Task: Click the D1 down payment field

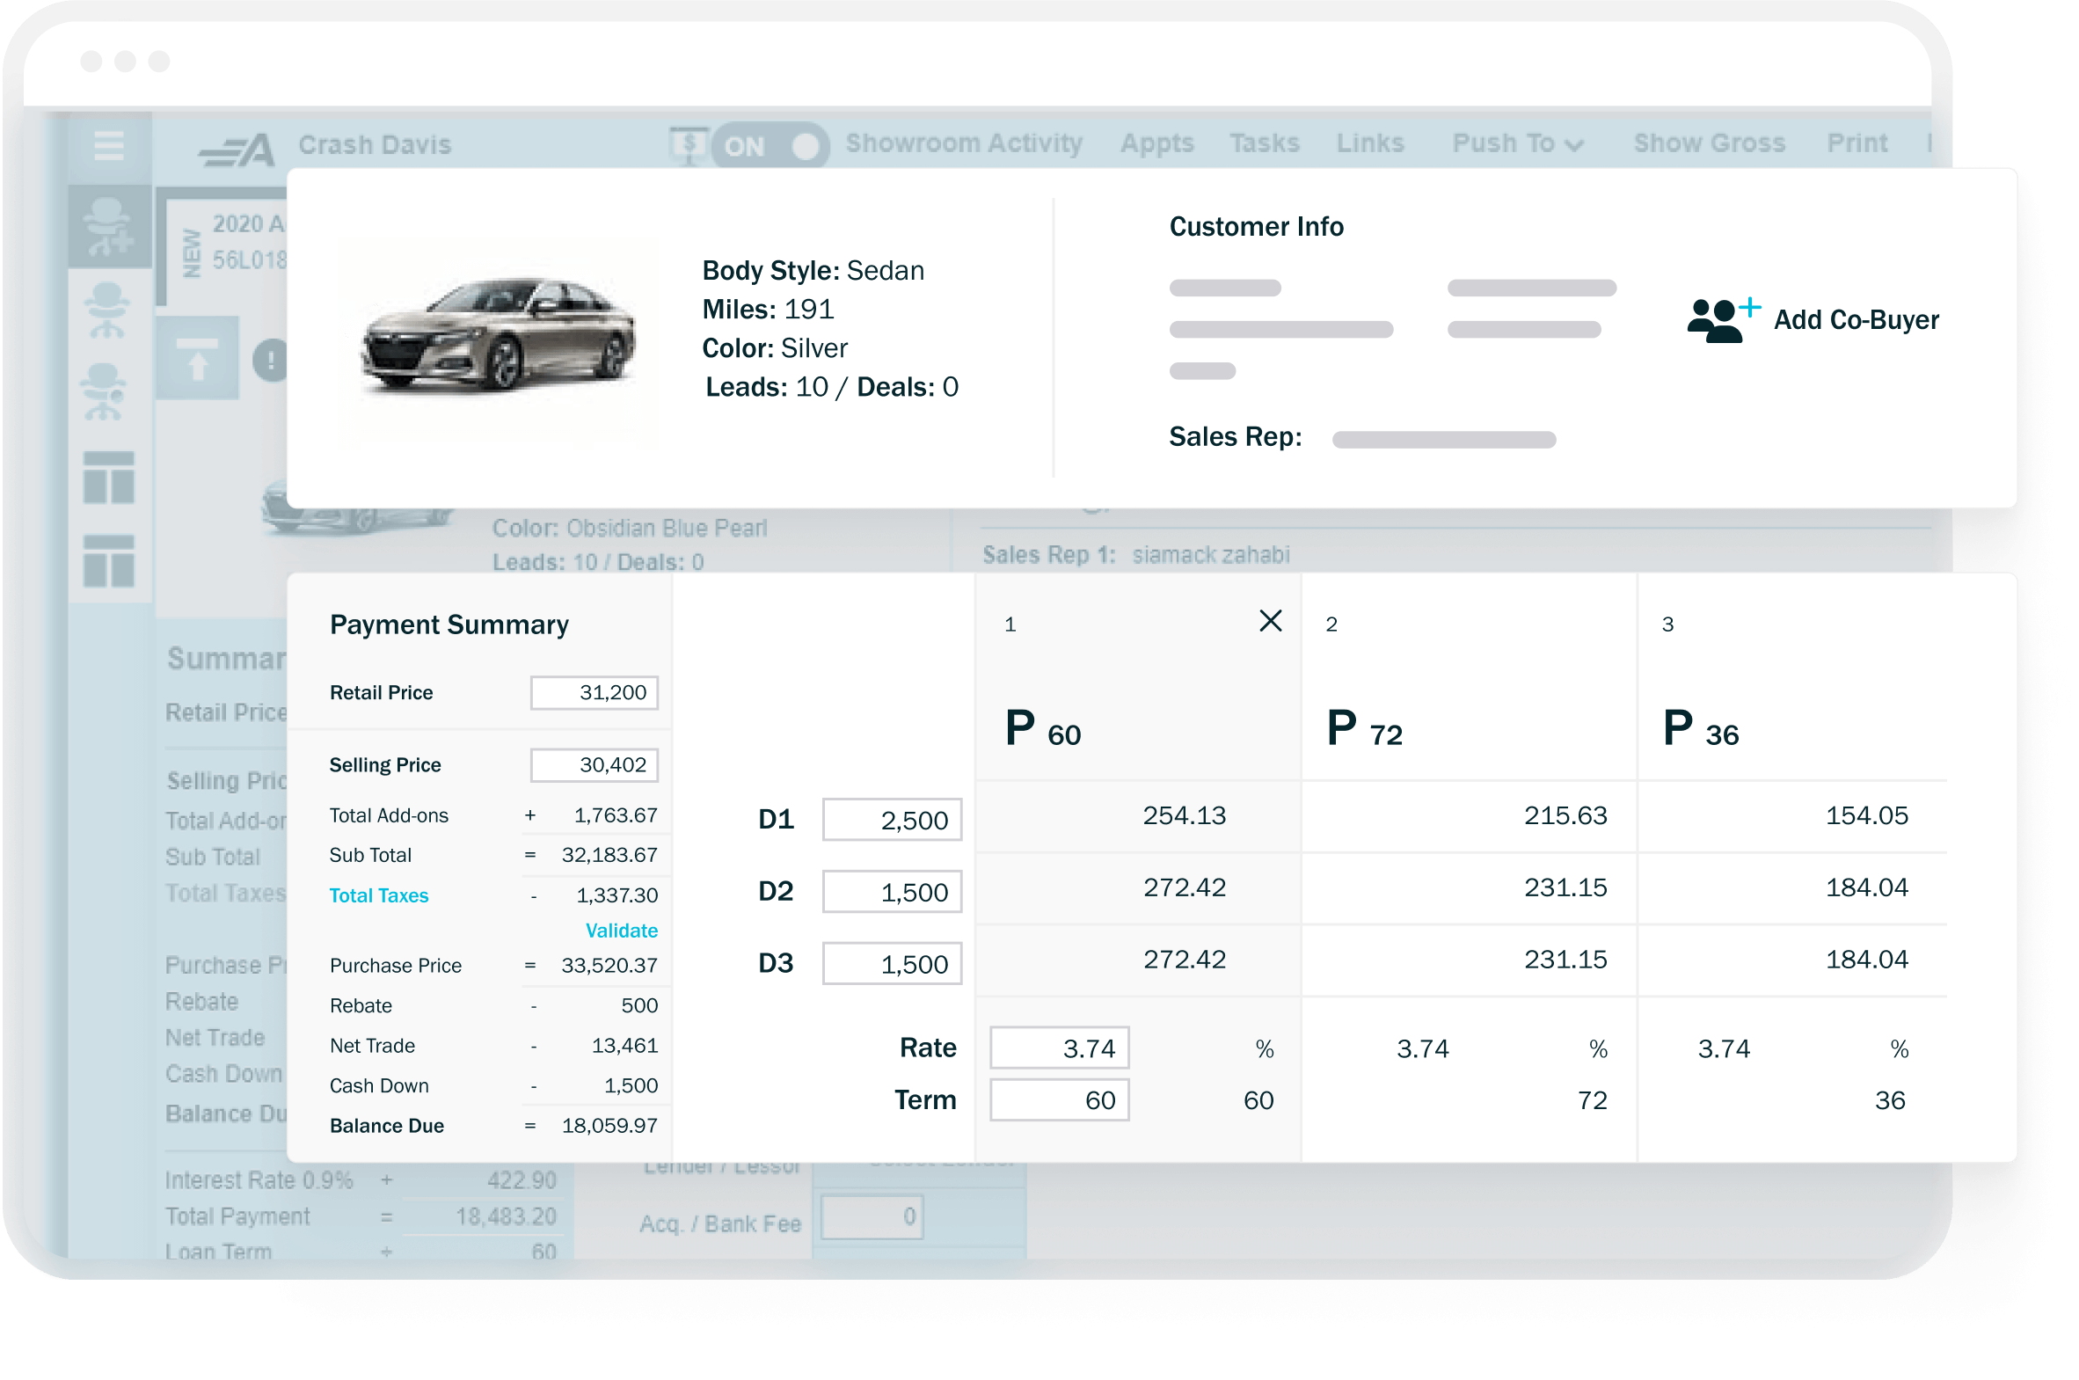Action: (891, 821)
